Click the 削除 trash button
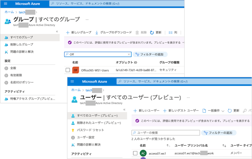 coord(141,33)
